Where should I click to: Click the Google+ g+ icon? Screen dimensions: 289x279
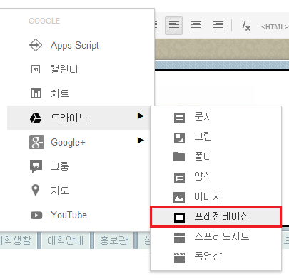36,142
